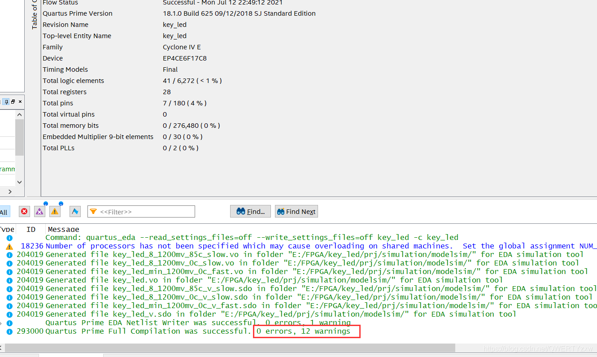Click the device value EP4CE6F17C8
Image resolution: width=597 pixels, height=357 pixels.
coord(185,58)
